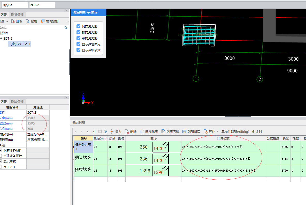
Task: Click the 底标高 value cell
Action: (x=38, y=140)
